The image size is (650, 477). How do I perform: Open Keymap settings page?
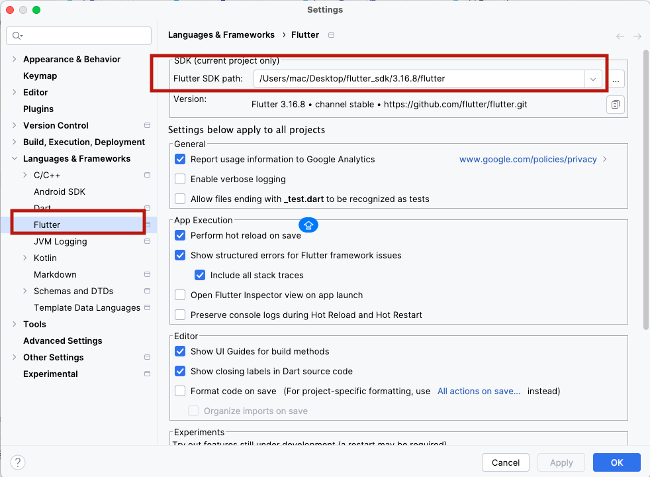40,76
